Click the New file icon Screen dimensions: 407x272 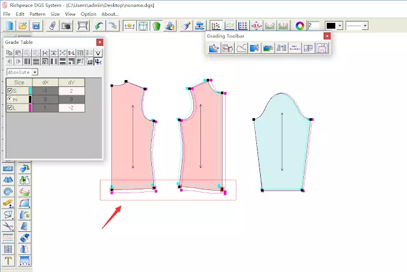click(x=10, y=26)
